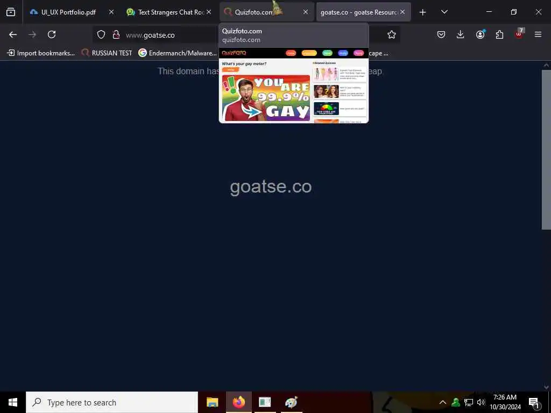Open the Paint taskbar icon
This screenshot has height=413, width=551.
(x=291, y=402)
